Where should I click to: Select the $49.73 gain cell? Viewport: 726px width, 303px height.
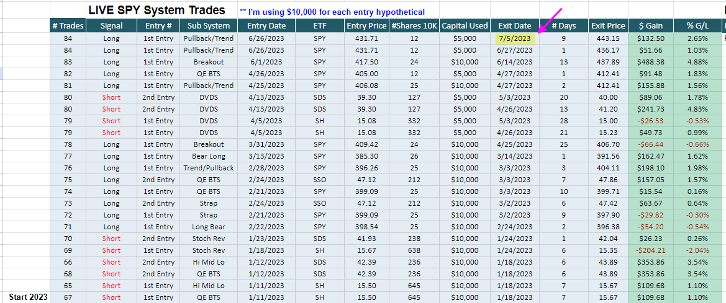click(650, 133)
